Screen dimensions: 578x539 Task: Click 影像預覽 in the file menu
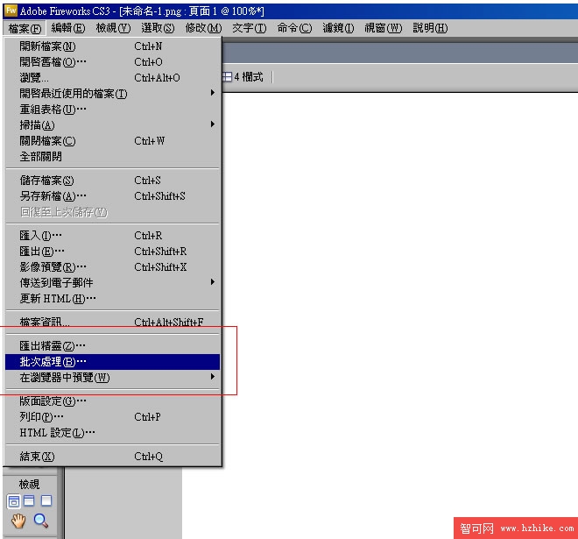click(53, 267)
